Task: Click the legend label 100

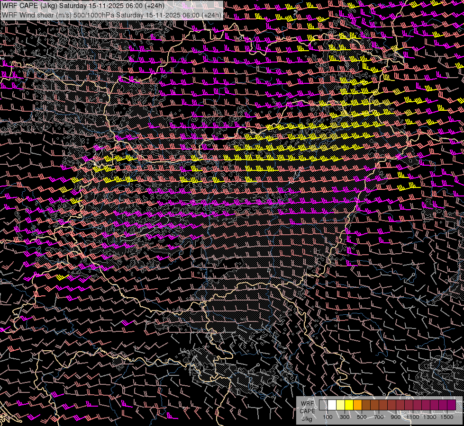Action: point(328,417)
